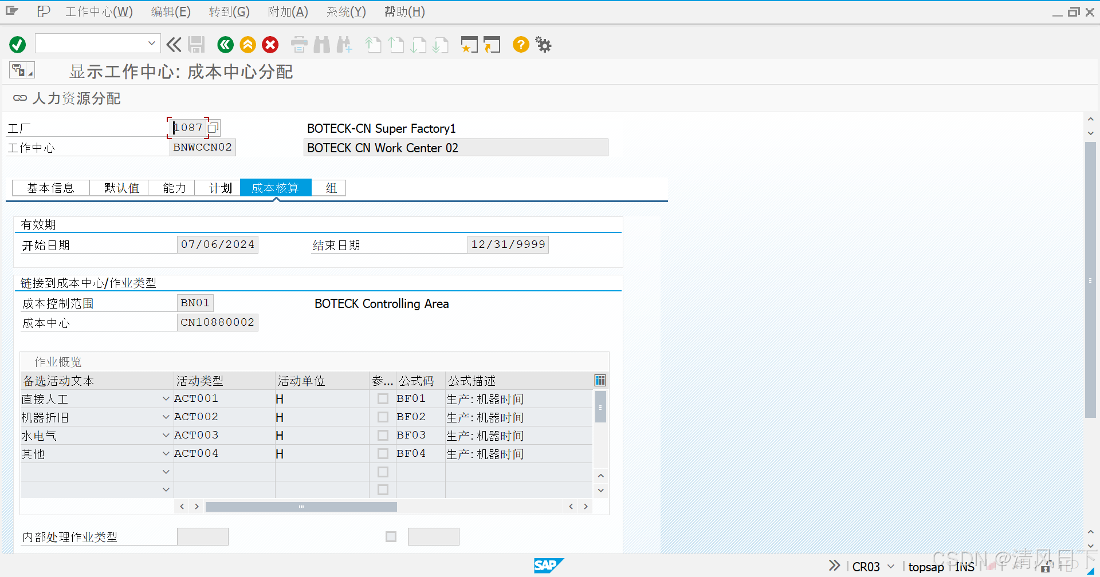Image resolution: width=1100 pixels, height=577 pixels.
Task: Click the hierarchy icon beside the title
Action: click(22, 70)
